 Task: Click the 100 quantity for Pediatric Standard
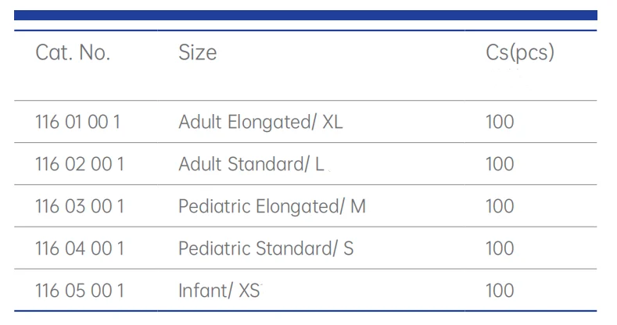point(500,248)
